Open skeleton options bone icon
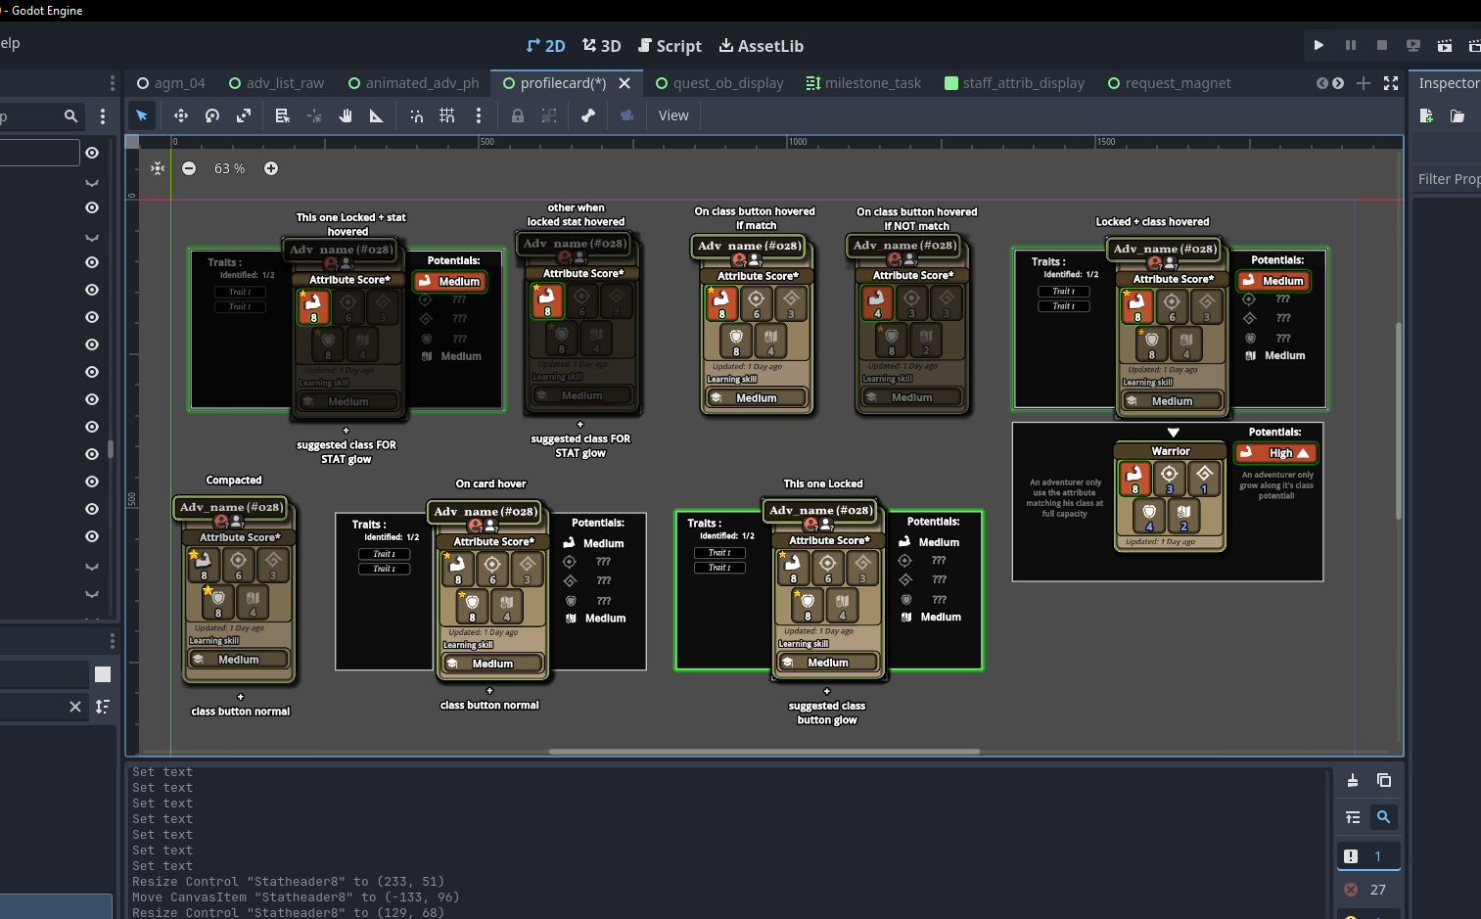The image size is (1481, 919). pyautogui.click(x=588, y=115)
